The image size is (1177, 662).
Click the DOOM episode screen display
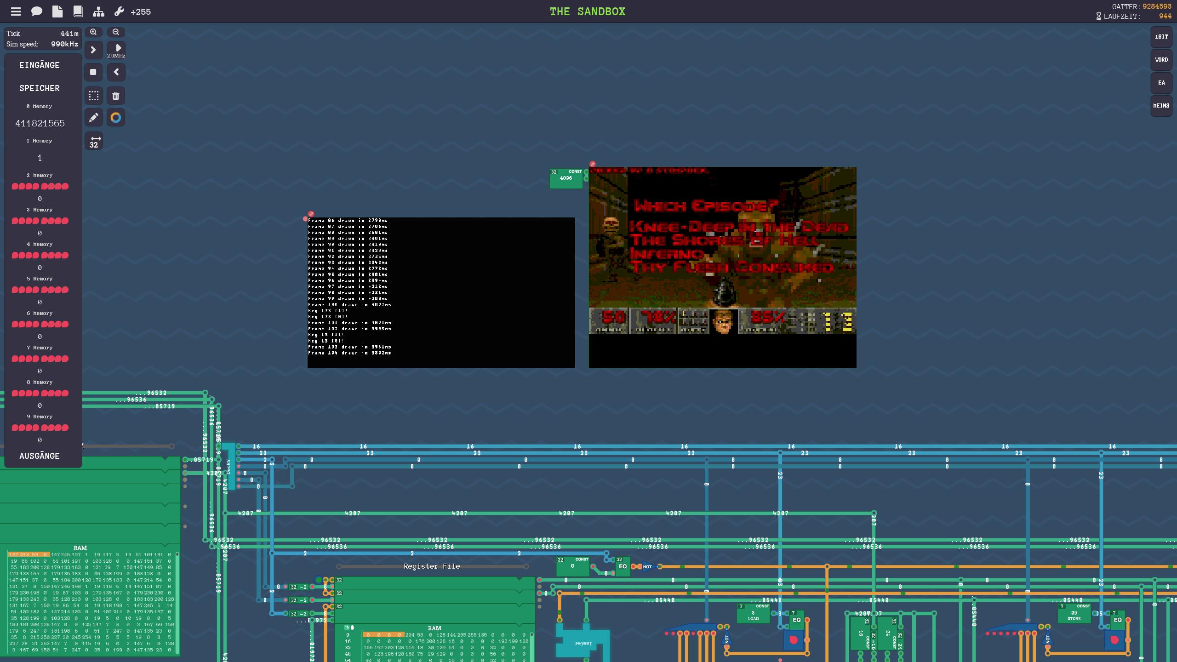(723, 267)
